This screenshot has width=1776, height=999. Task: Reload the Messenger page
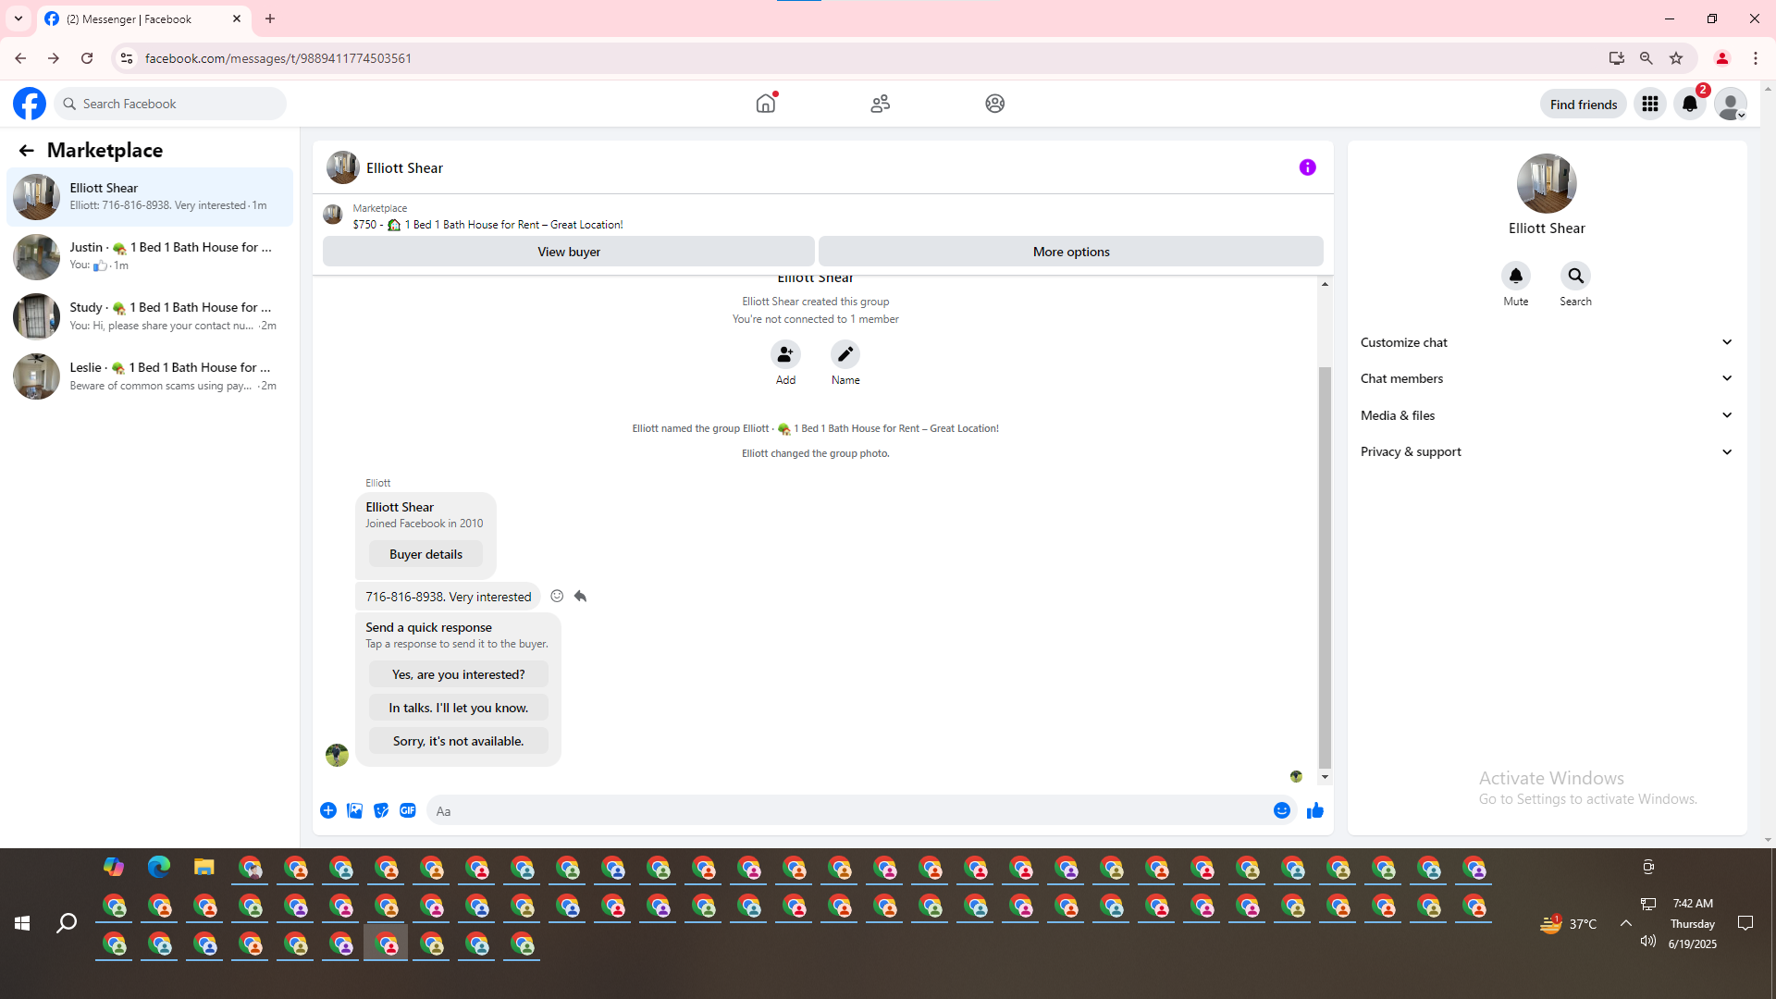click(x=87, y=58)
